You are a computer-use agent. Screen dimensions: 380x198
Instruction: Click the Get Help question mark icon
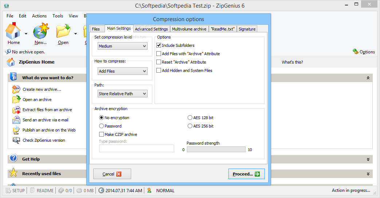(13, 158)
